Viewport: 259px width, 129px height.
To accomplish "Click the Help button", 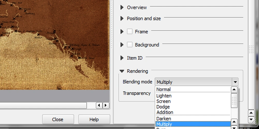I will click(x=94, y=119).
